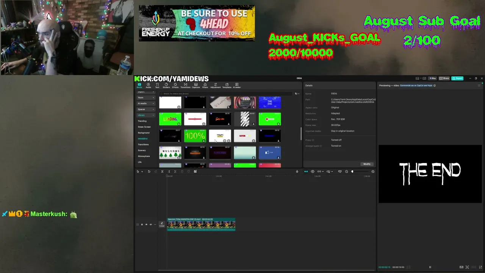Collapse the Library section

(x=146, y=115)
